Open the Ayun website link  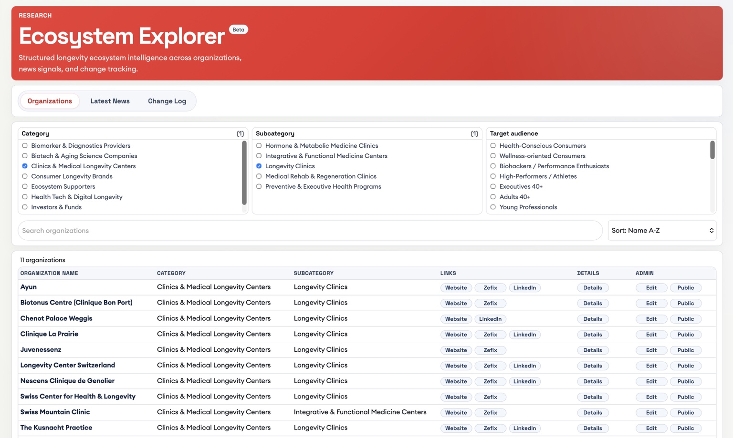[456, 287]
